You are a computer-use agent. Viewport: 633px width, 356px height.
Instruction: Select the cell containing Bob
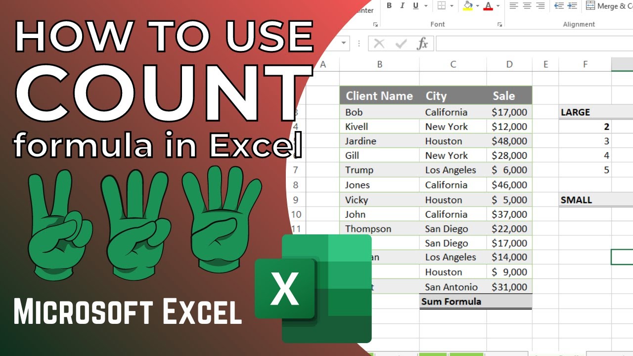pyautogui.click(x=379, y=112)
